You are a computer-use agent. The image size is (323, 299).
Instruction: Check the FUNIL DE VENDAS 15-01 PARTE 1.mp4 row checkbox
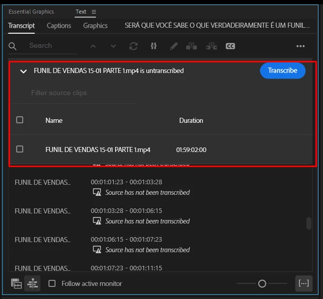[x=20, y=149]
